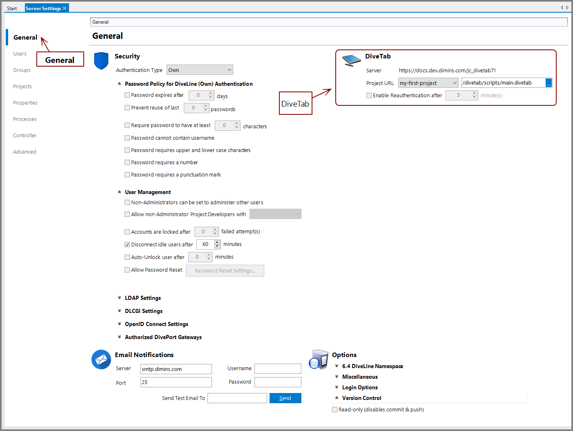Click the DiveTab tablet icon

pos(350,60)
